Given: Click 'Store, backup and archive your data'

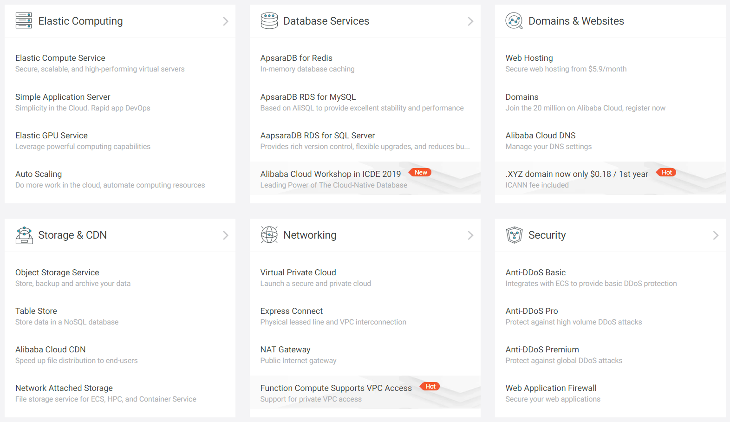Looking at the screenshot, I should [73, 284].
